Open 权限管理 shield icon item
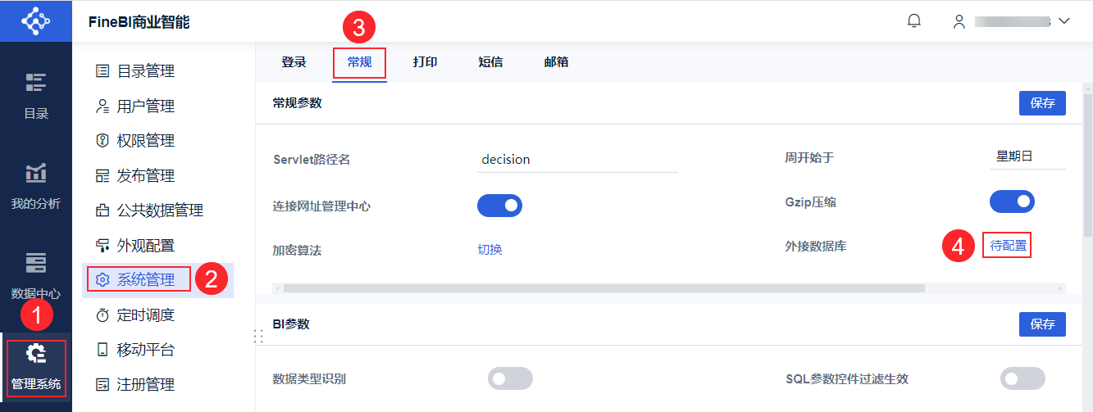Image resolution: width=1093 pixels, height=412 pixels. [102, 141]
